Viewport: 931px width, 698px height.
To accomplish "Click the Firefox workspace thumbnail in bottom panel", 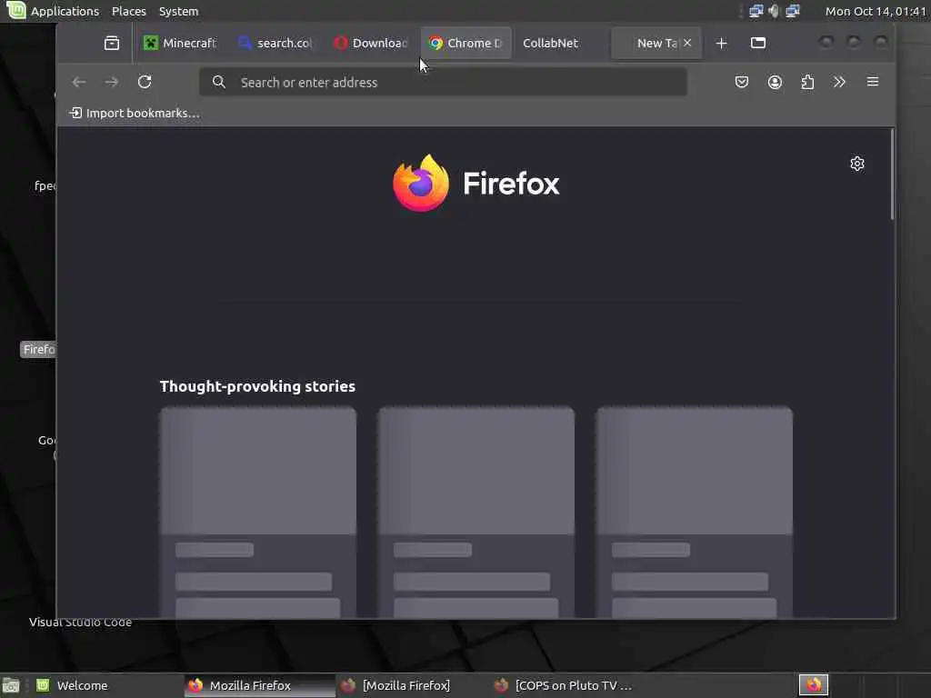I will 814,685.
